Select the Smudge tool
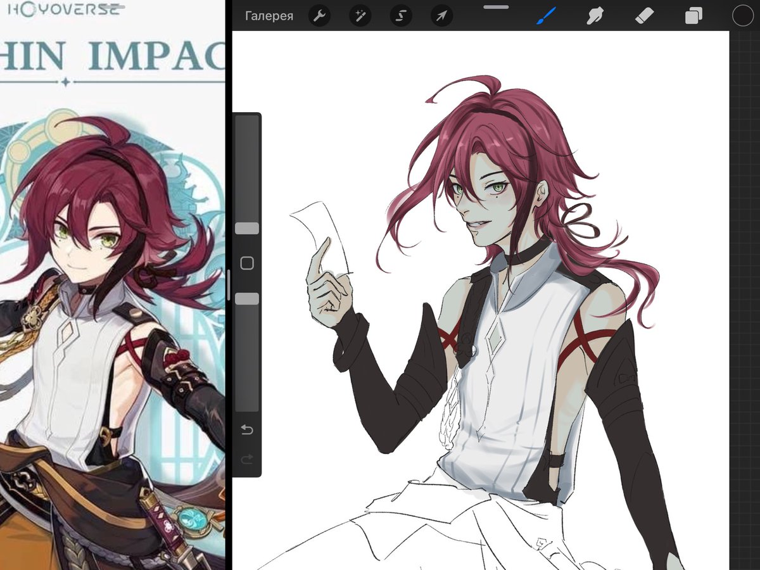This screenshot has width=760, height=570. pyautogui.click(x=594, y=16)
